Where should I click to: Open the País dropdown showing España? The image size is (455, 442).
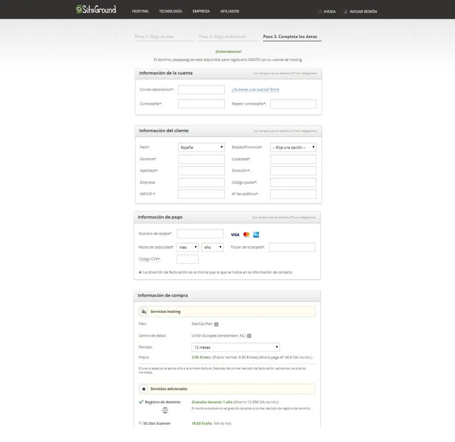[201, 147]
